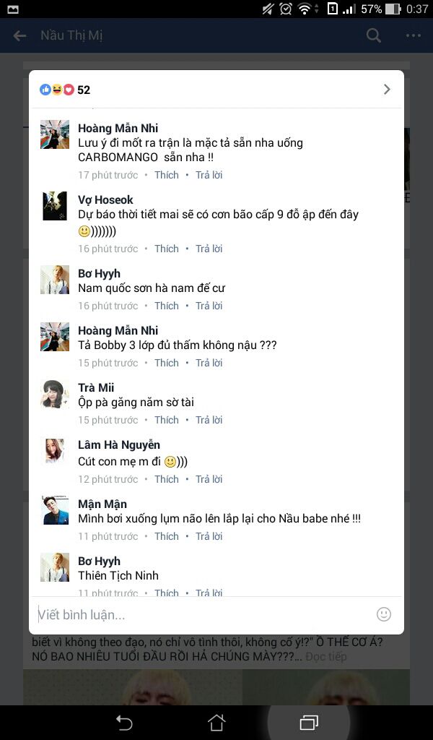
Task: Tap Mận Mận's avatar thumbnail
Action: [55, 511]
